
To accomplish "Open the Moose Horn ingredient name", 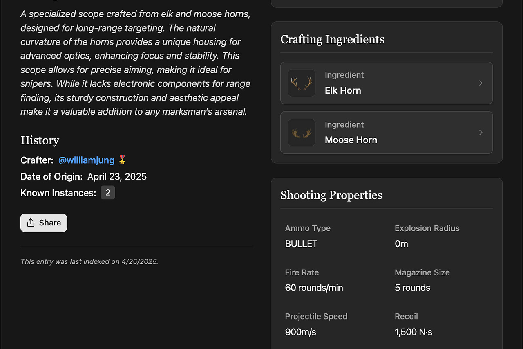I will coord(351,140).
